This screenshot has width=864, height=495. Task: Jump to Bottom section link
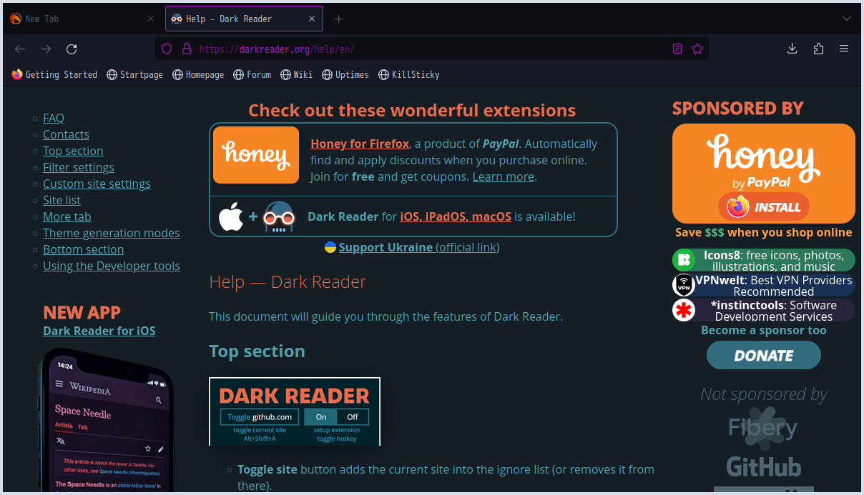pyautogui.click(x=83, y=249)
